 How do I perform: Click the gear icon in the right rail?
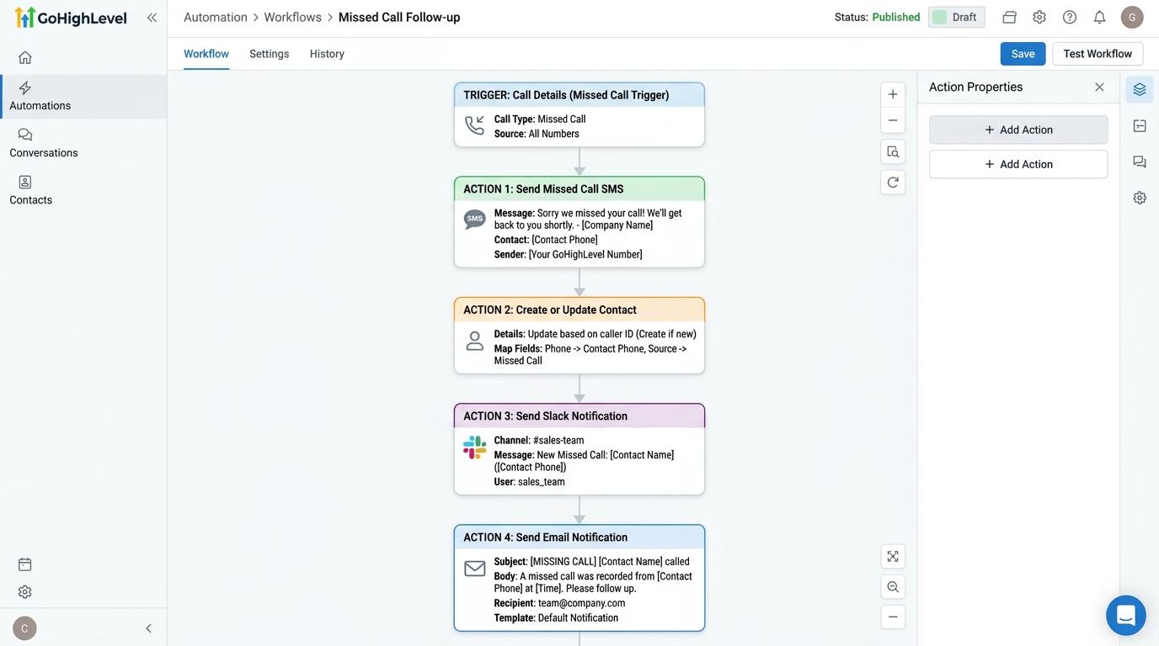pos(1140,198)
